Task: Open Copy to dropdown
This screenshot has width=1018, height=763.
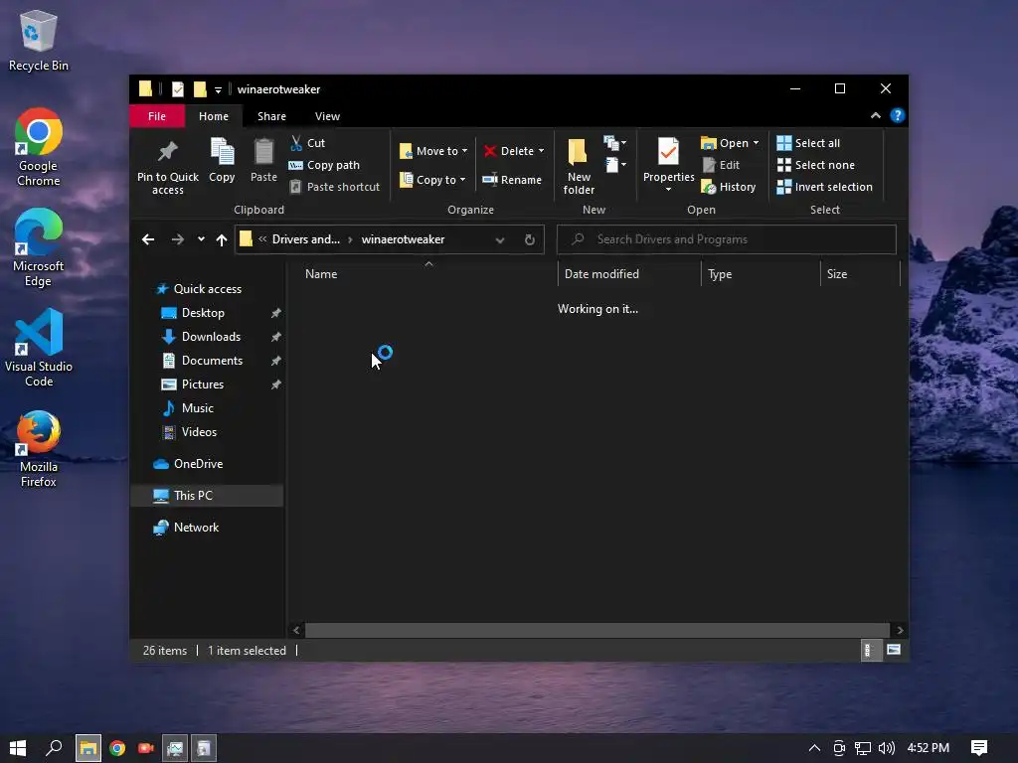Action: pyautogui.click(x=432, y=180)
